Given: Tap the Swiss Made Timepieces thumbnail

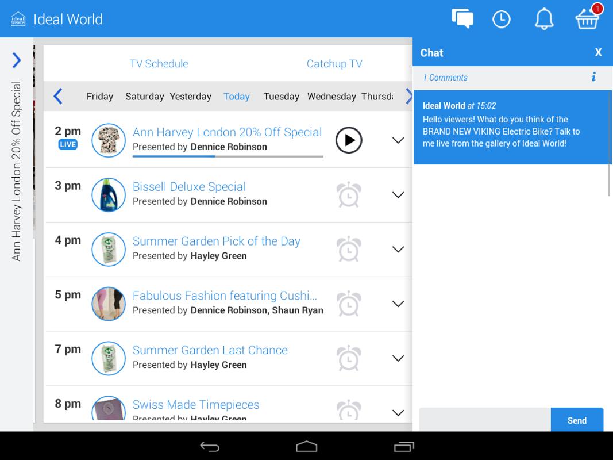Looking at the screenshot, I should pos(108,408).
